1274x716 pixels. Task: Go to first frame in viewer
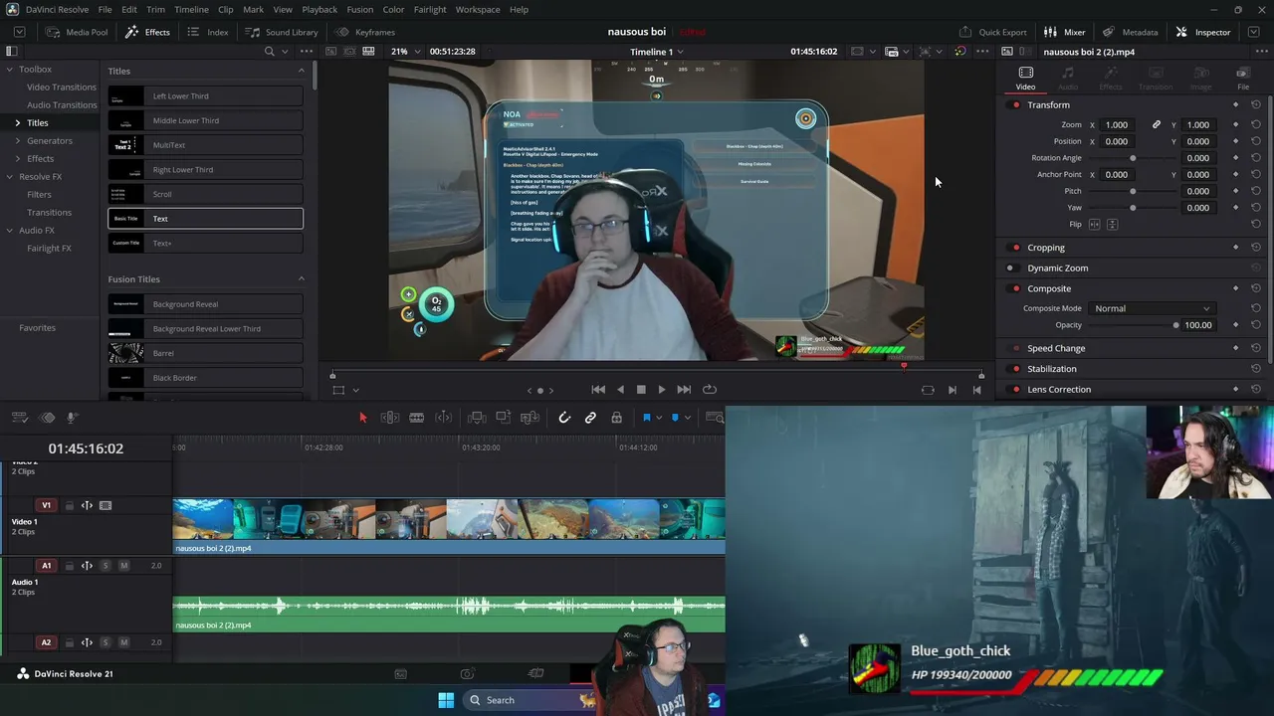tap(598, 390)
